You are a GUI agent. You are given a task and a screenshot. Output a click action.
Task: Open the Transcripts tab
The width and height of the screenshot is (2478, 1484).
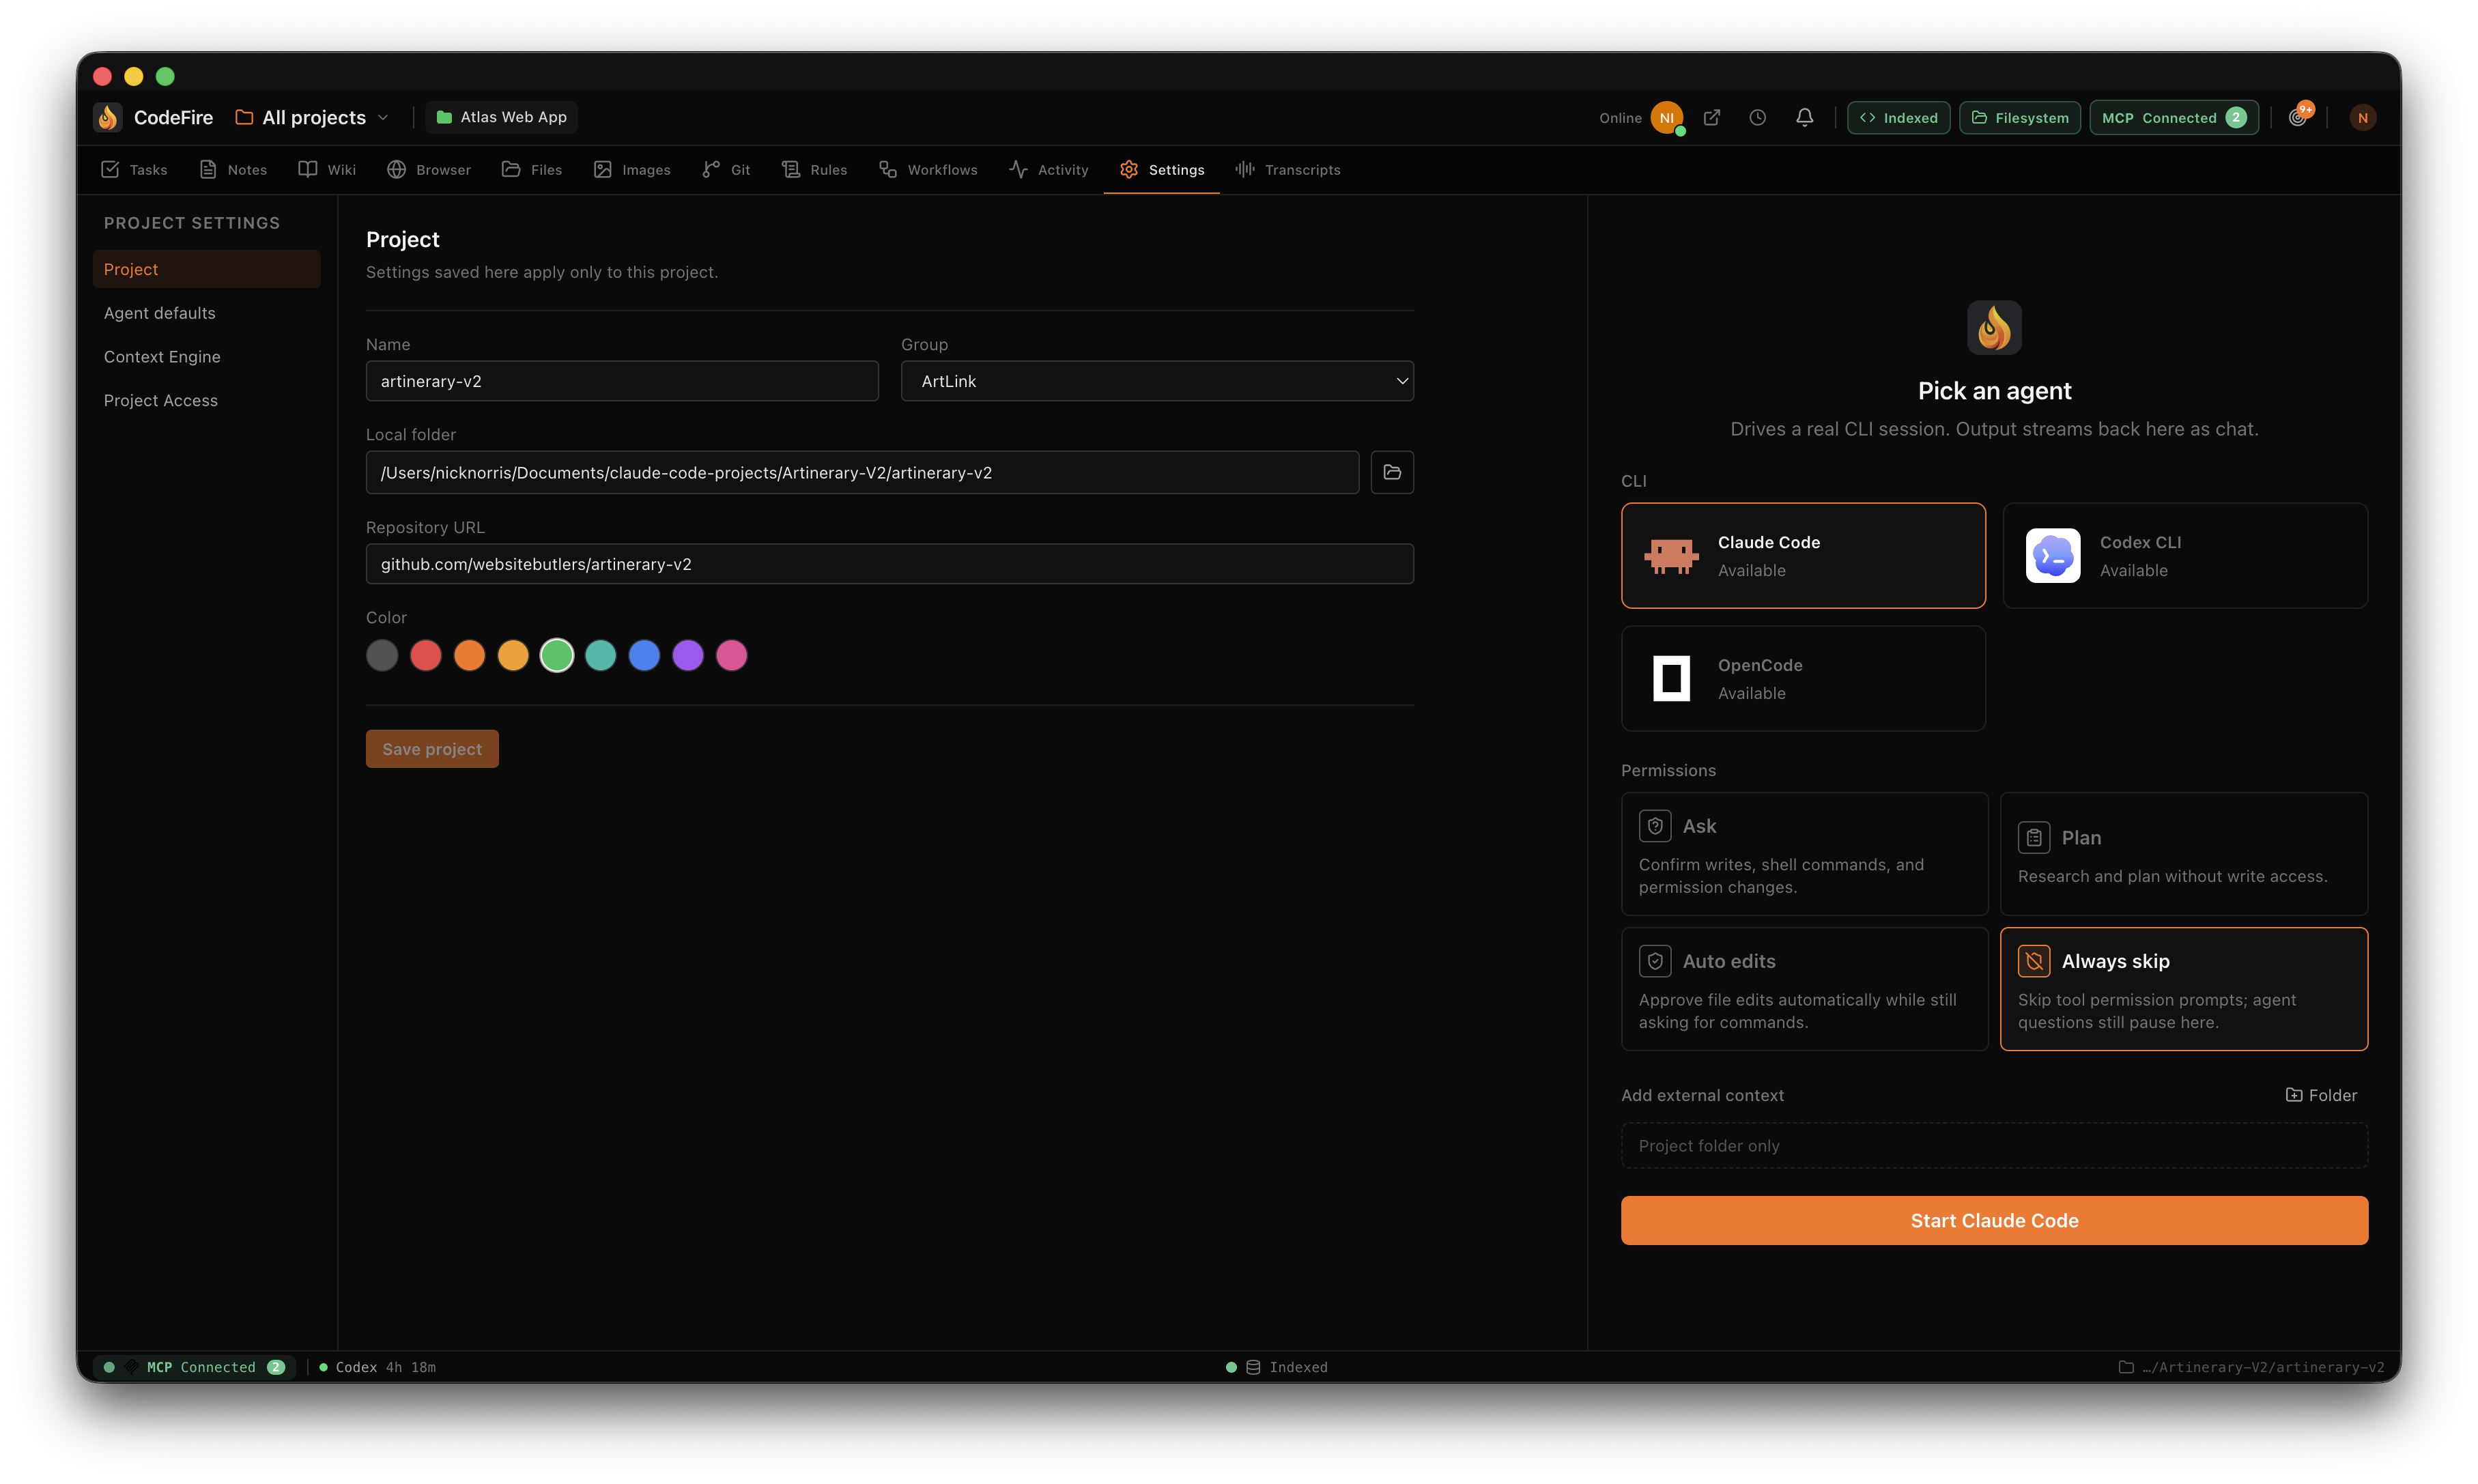[x=1288, y=170]
